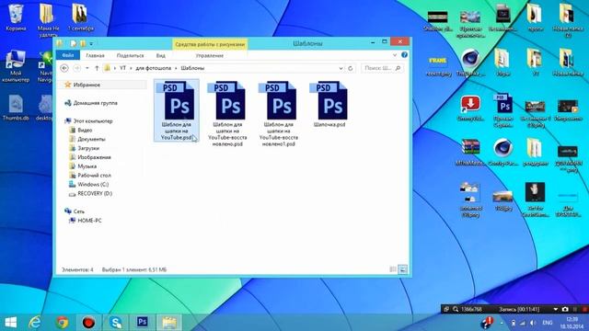Select the YouTube-восстановлено1.psd file

(278, 113)
